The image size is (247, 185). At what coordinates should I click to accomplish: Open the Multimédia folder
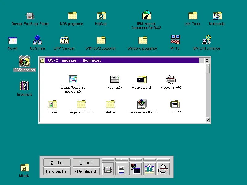tap(217, 16)
